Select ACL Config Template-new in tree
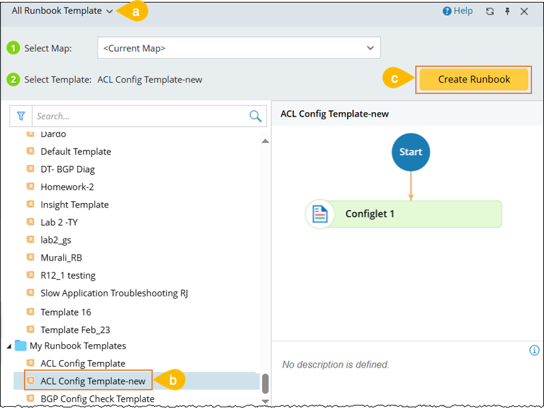 [92, 381]
